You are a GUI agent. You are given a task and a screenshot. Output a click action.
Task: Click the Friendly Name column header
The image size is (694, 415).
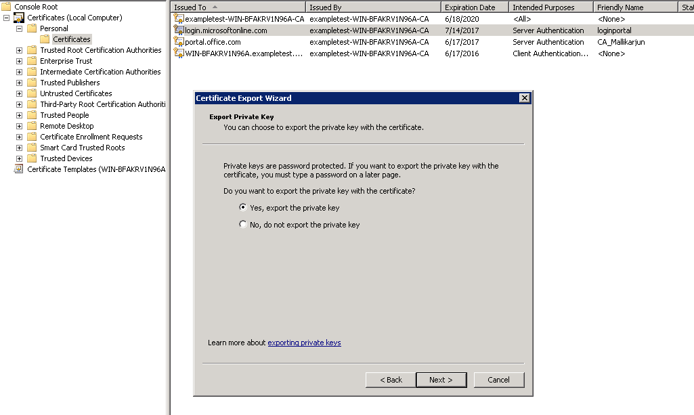pyautogui.click(x=635, y=7)
